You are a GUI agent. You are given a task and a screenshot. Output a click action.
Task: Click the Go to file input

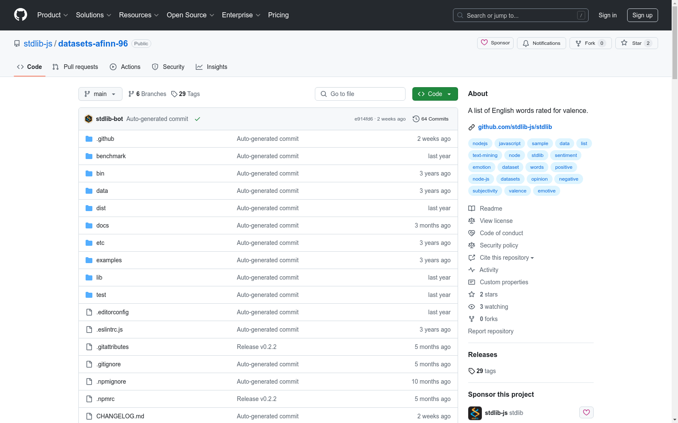click(x=360, y=94)
